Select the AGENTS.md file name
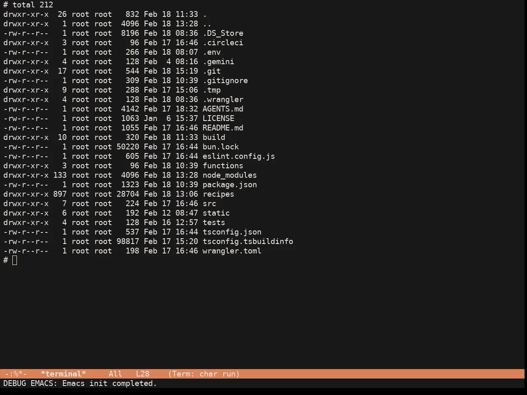This screenshot has width=527, height=395. pyautogui.click(x=223, y=109)
